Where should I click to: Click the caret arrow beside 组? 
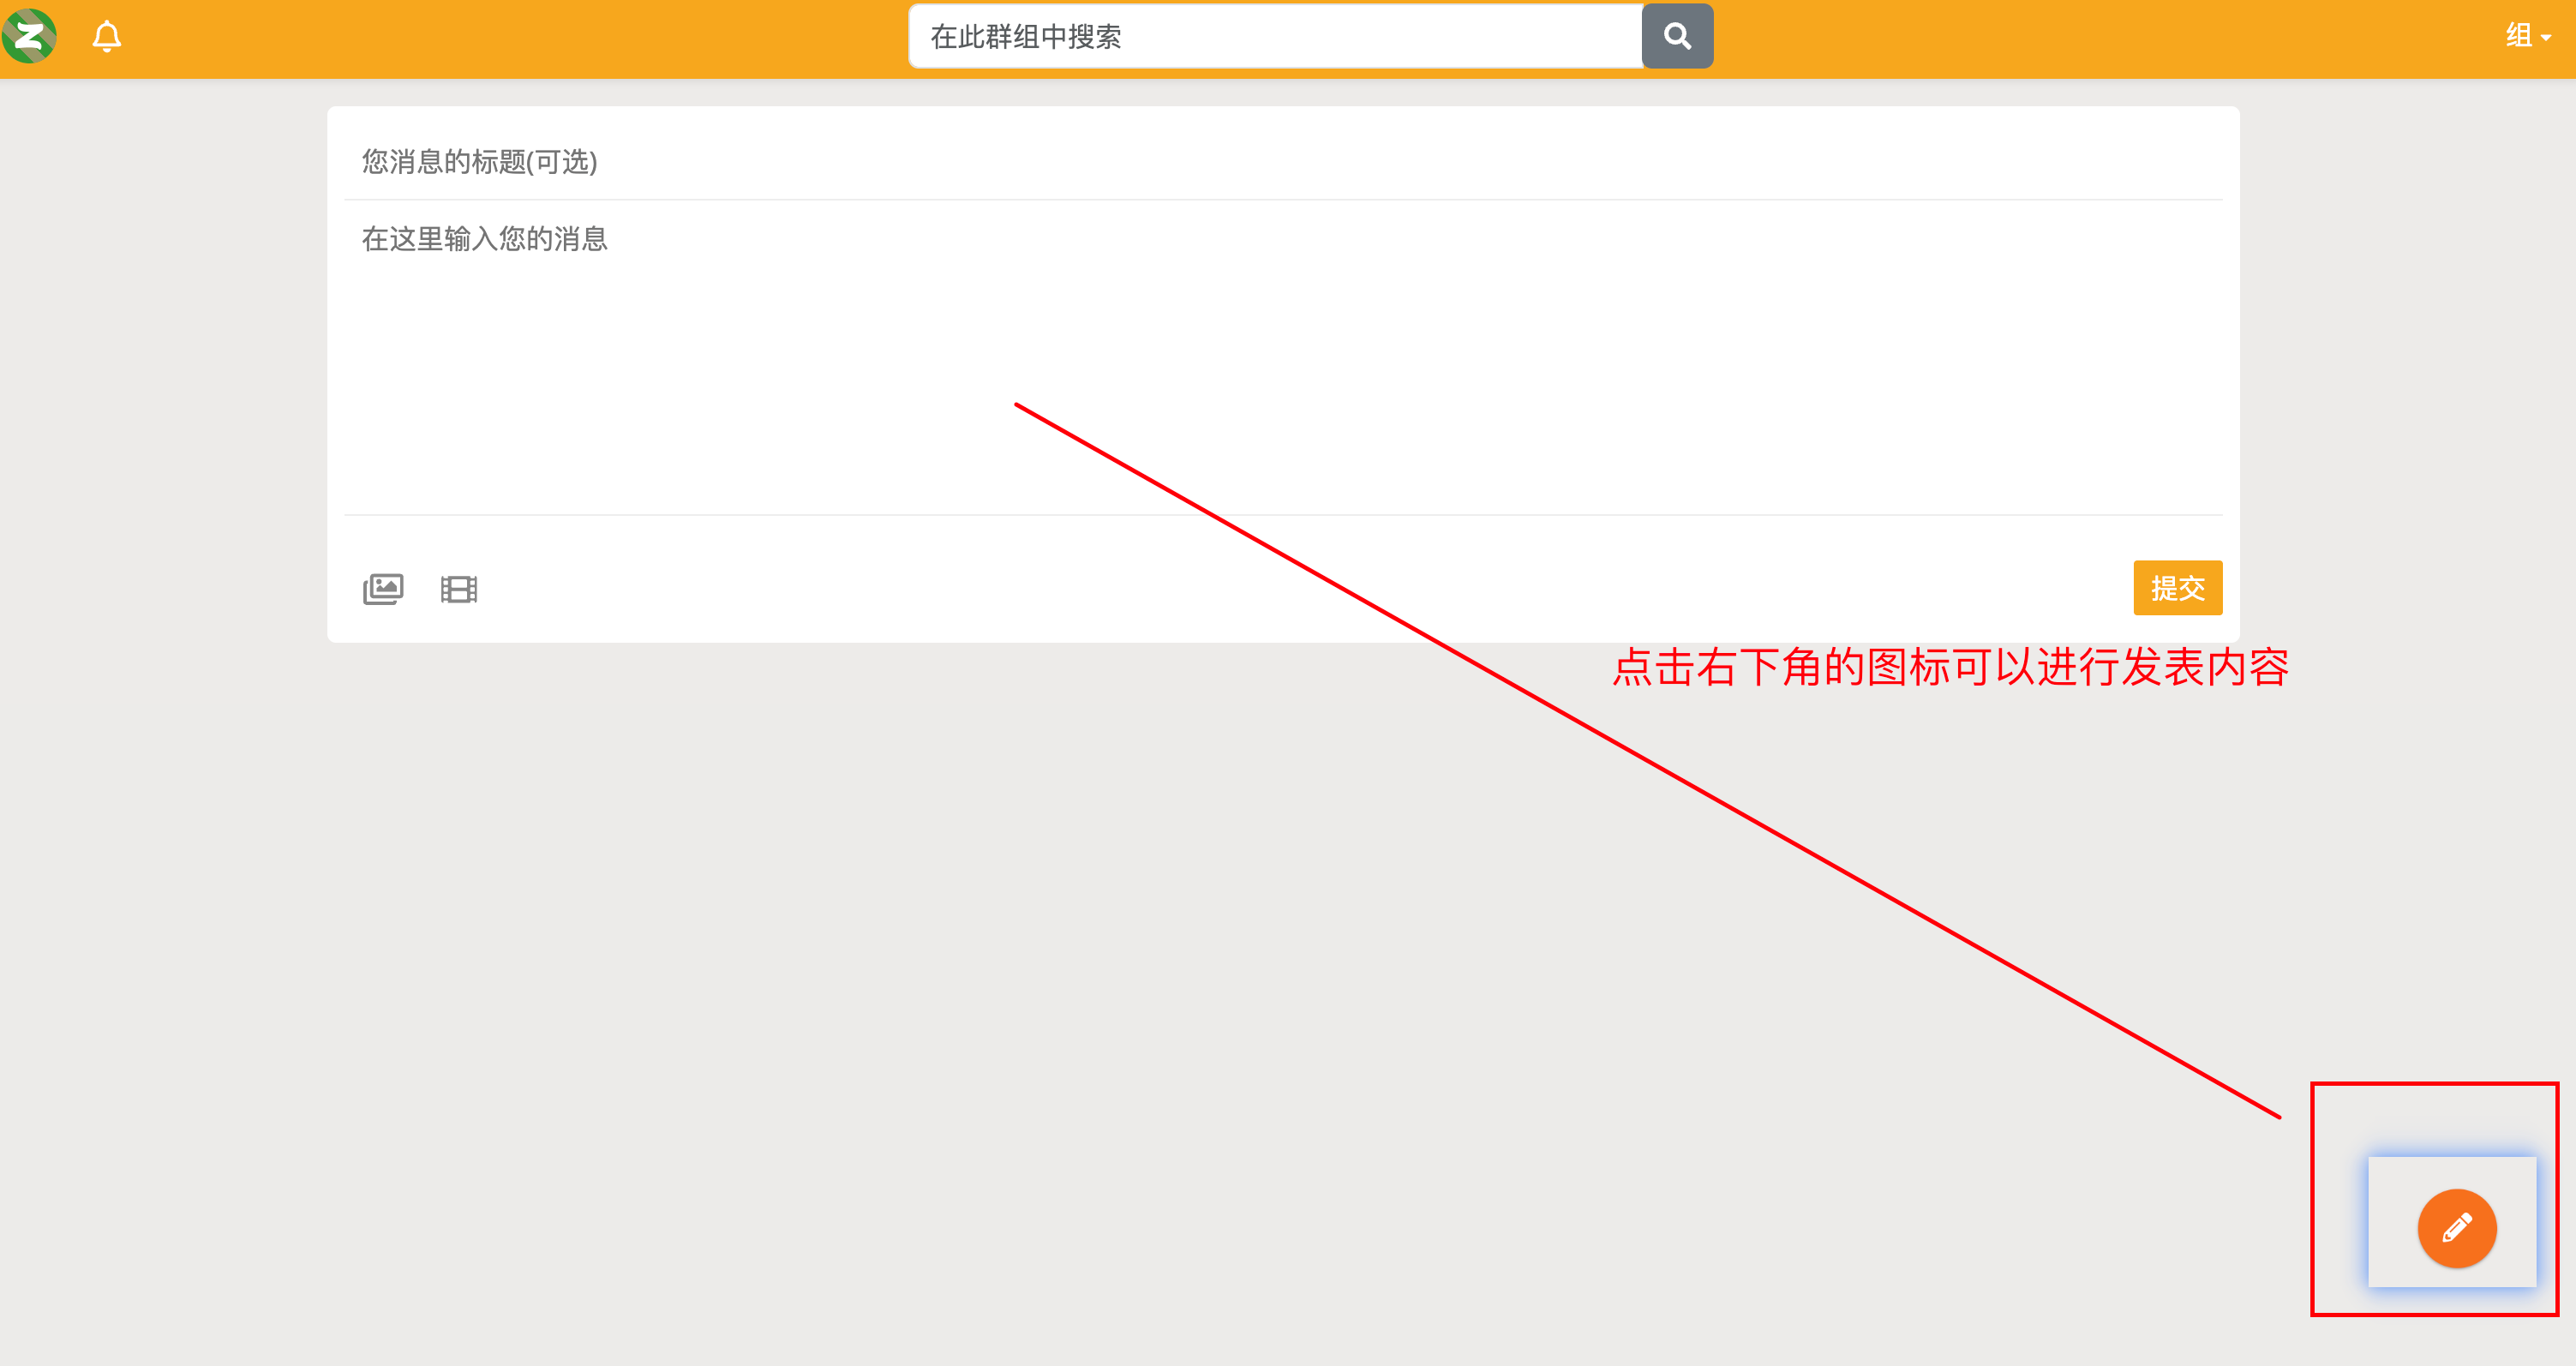point(2546,38)
